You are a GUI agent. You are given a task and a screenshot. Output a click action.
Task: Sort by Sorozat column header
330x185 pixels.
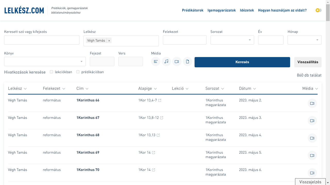pos(215,88)
